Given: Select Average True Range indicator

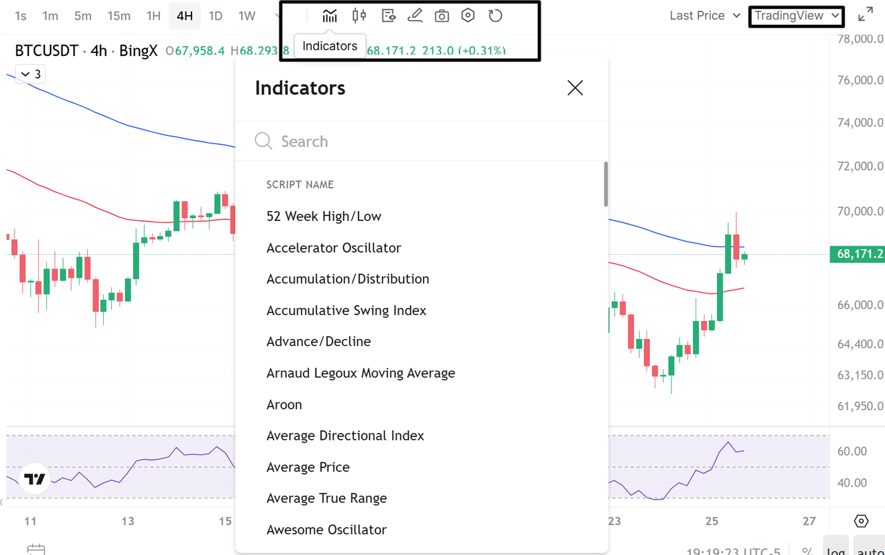Looking at the screenshot, I should [326, 498].
